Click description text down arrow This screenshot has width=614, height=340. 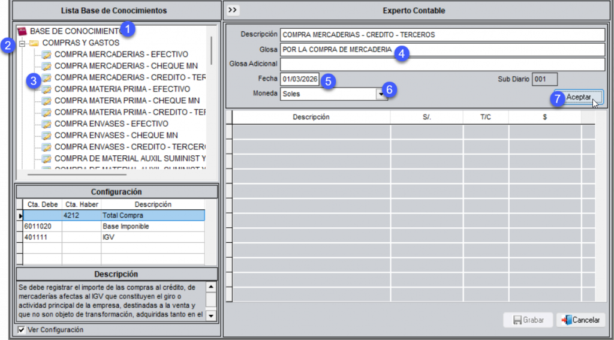(210, 315)
